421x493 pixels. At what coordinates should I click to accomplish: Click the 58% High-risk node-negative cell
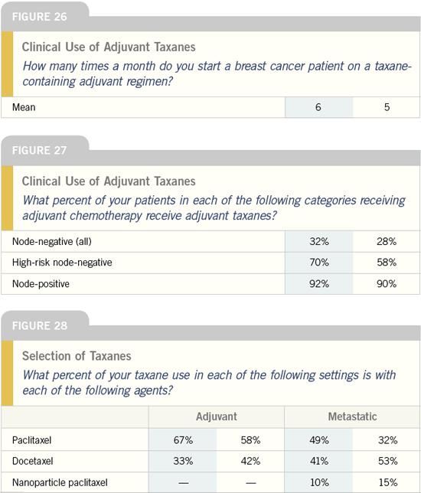(387, 263)
